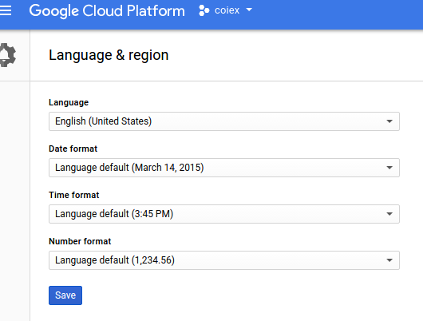Open the notification settings gear icon
The height and width of the screenshot is (321, 423).
7,55
